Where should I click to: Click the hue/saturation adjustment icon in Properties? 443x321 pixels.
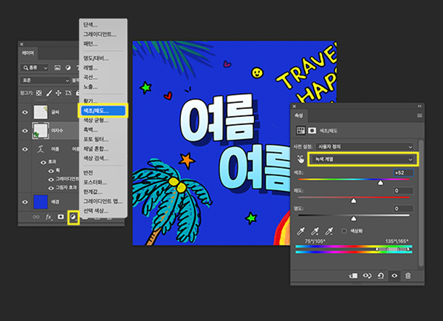301,130
